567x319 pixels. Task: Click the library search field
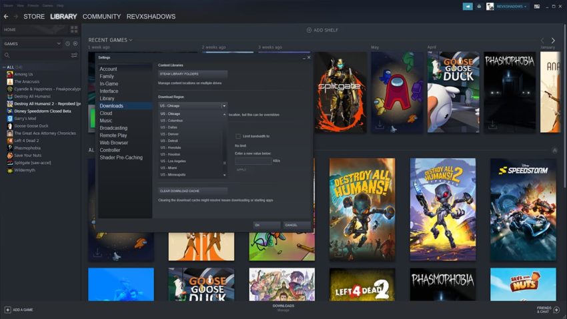click(x=40, y=55)
